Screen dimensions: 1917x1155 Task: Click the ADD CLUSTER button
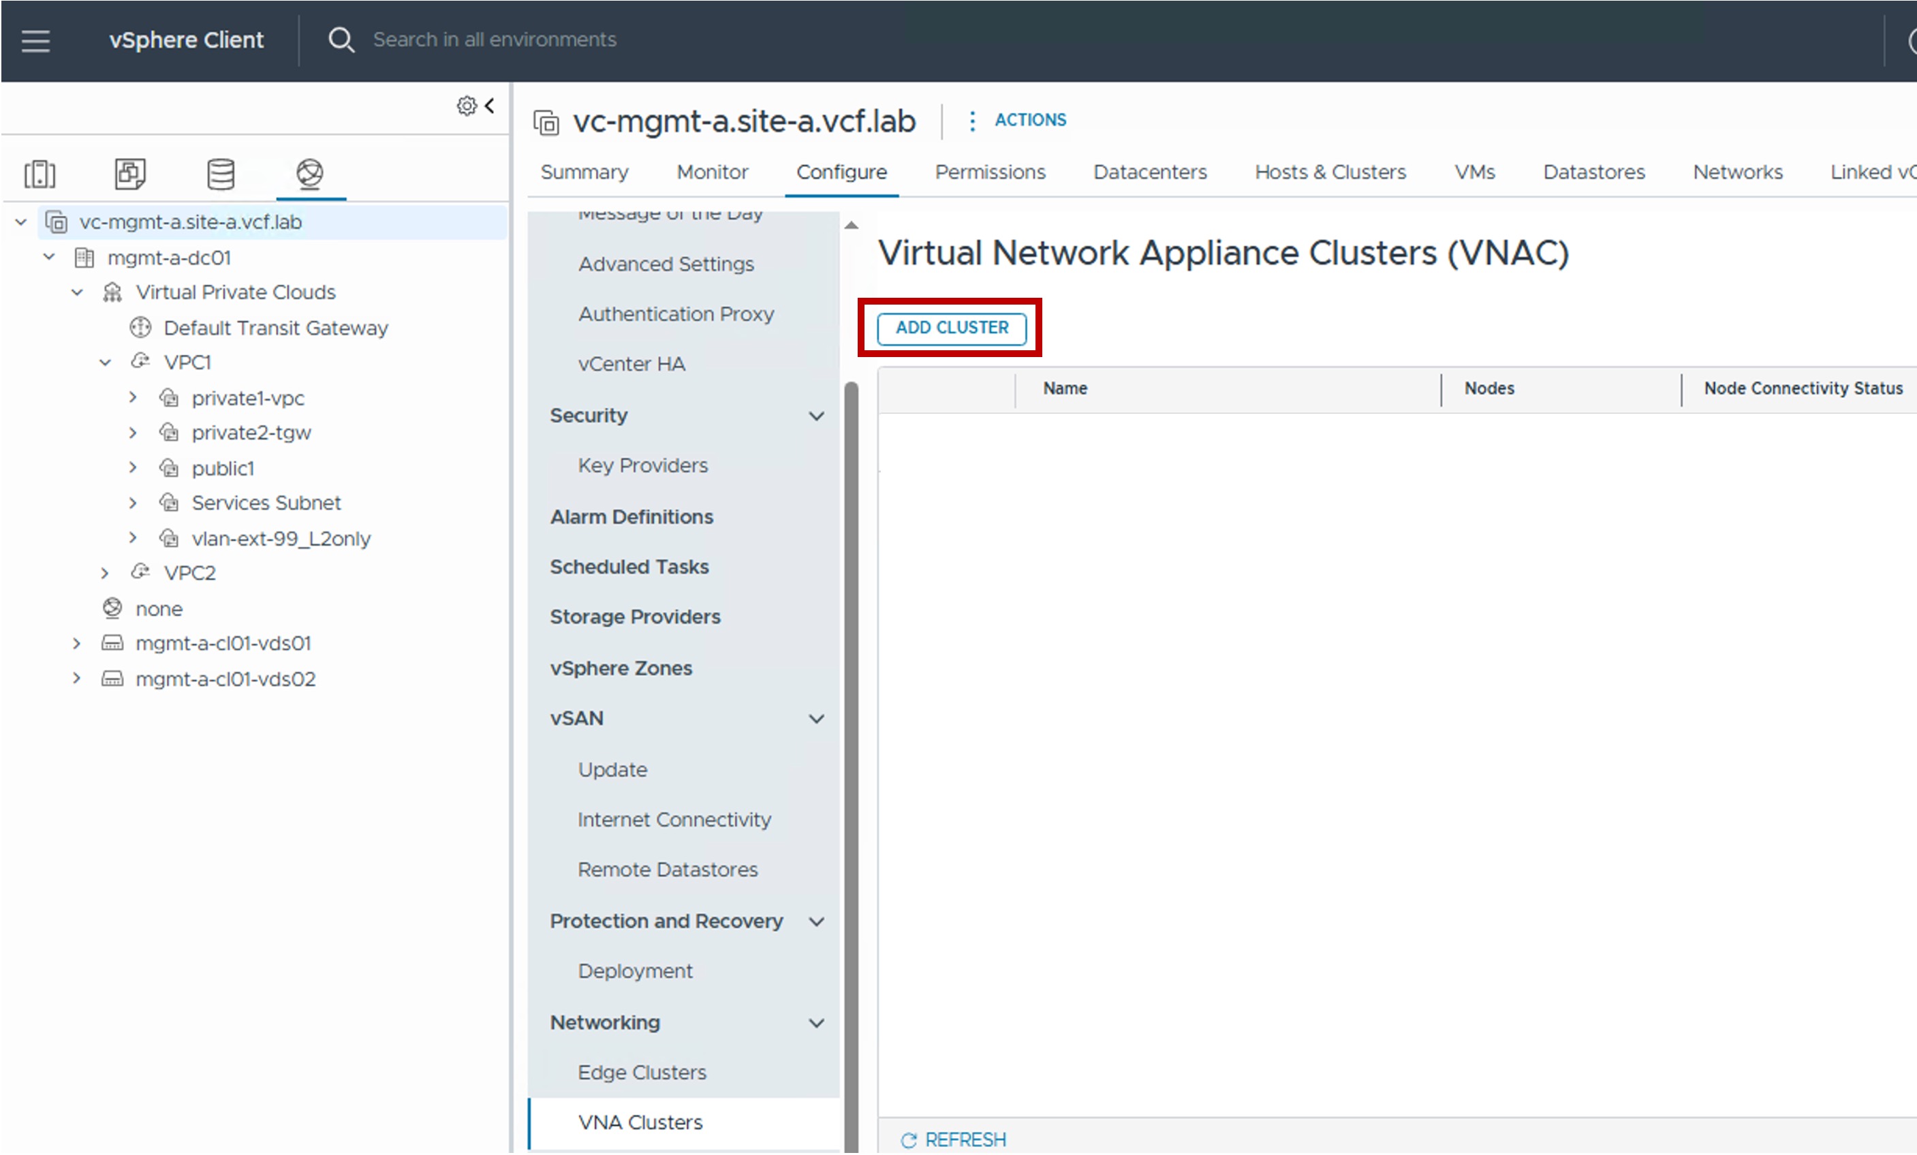952,328
